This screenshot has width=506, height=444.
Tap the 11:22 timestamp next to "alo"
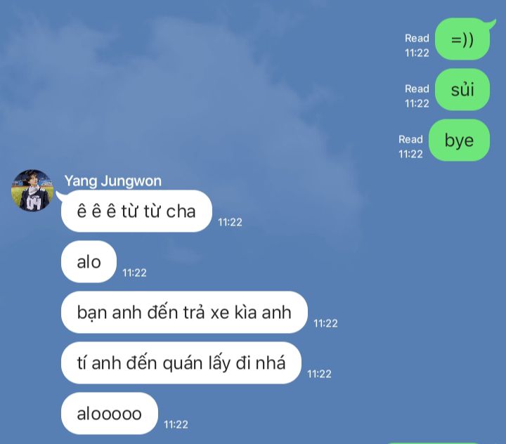click(134, 273)
